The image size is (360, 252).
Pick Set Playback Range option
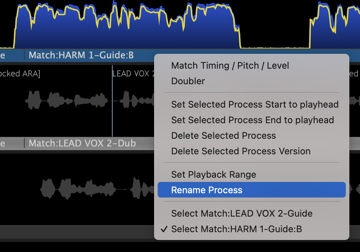point(213,174)
